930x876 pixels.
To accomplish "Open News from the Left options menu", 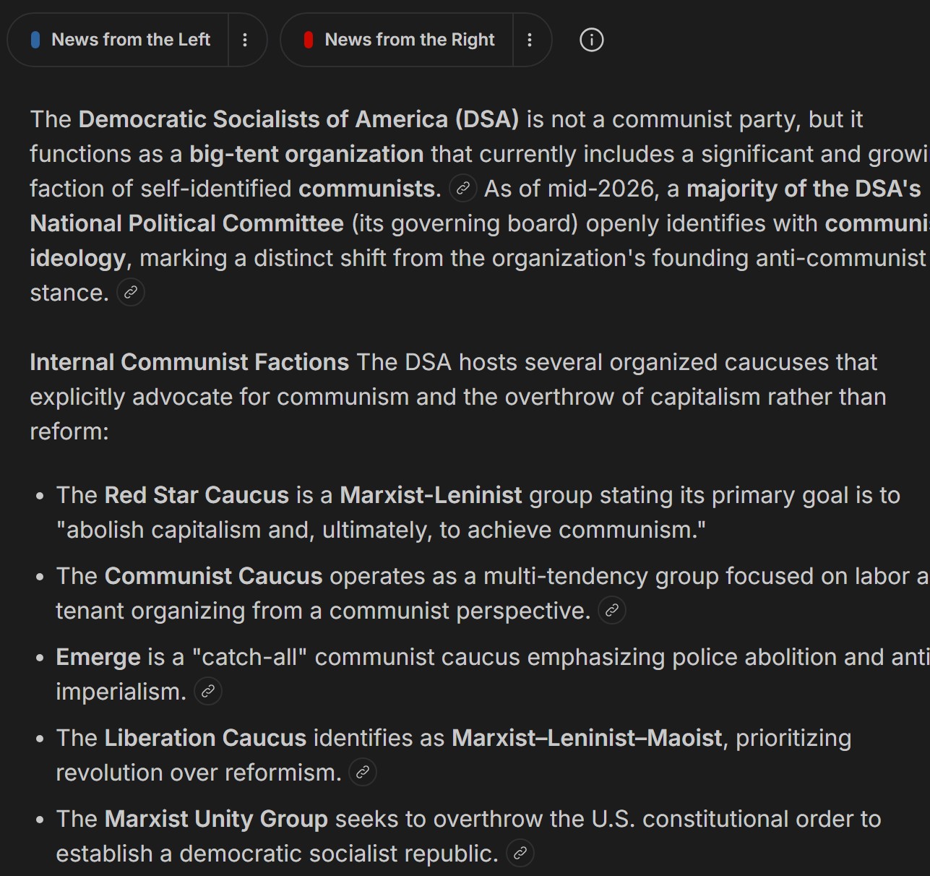I will point(245,40).
